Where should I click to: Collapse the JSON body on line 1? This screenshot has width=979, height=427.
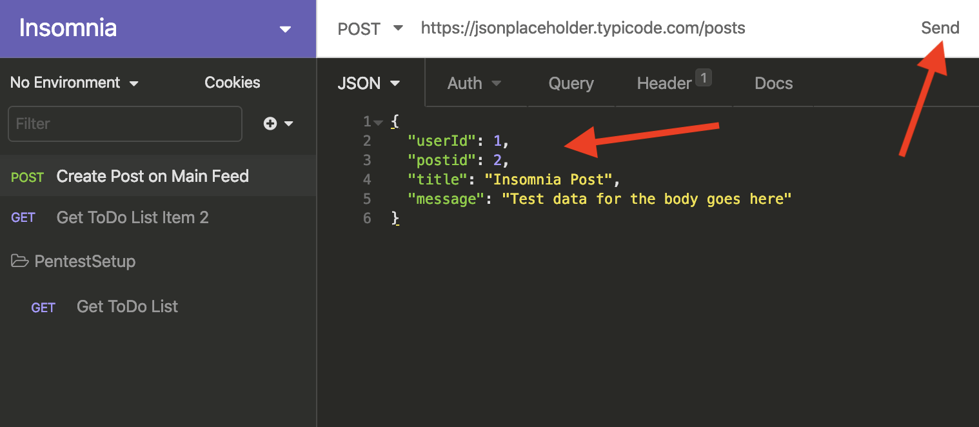(x=377, y=121)
